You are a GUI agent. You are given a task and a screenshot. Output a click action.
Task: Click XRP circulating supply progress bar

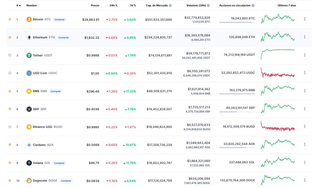click(237, 112)
